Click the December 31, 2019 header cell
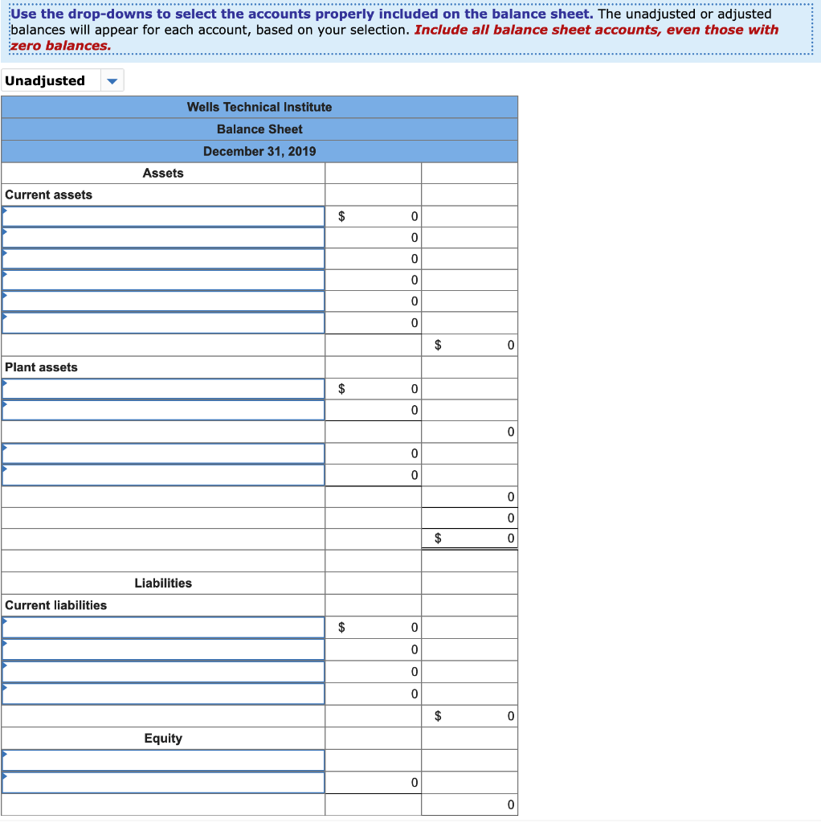This screenshot has width=821, height=823. coord(259,150)
